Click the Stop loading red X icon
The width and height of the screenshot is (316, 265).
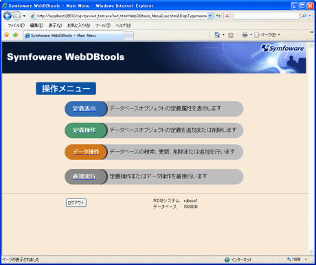(227, 16)
